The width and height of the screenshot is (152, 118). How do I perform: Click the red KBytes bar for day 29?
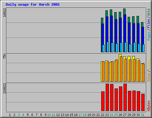(x=134, y=101)
